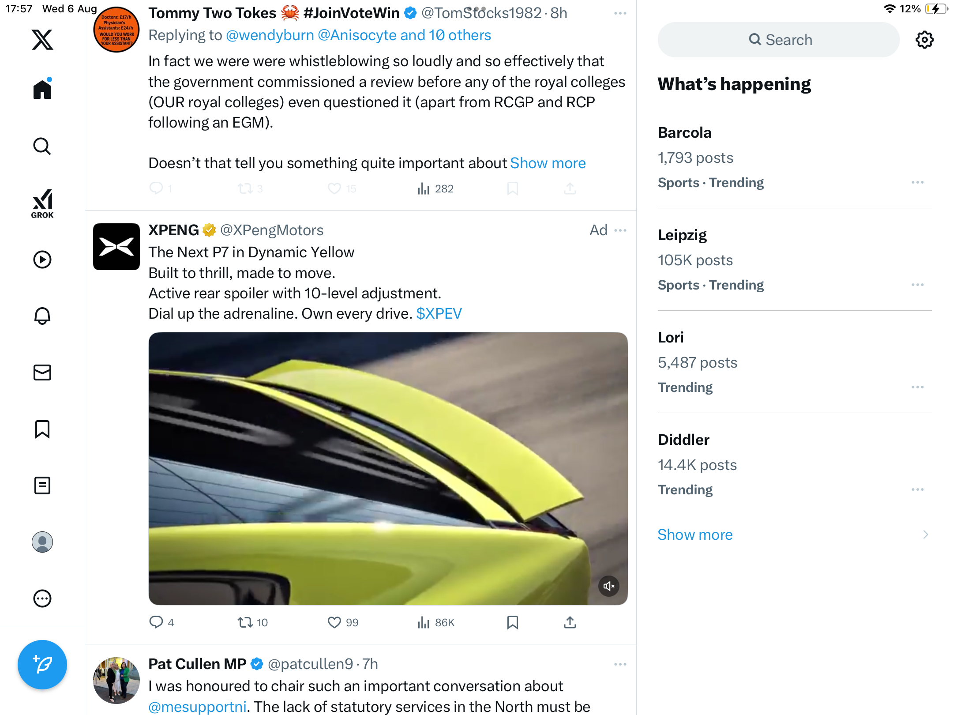Like the XPENG post
Viewport: 953px width, 715px height.
tap(334, 622)
